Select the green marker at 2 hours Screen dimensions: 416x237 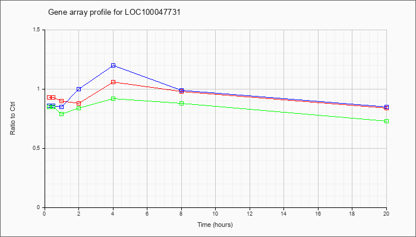coord(79,108)
